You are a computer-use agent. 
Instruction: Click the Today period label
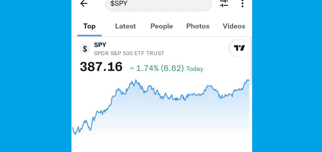pos(195,69)
